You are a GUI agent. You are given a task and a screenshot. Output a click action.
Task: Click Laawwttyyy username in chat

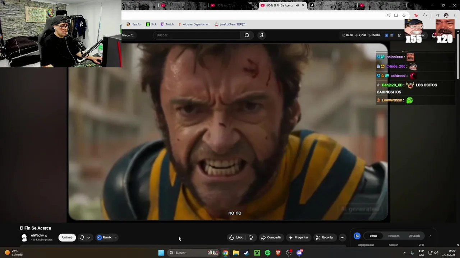tap(392, 100)
